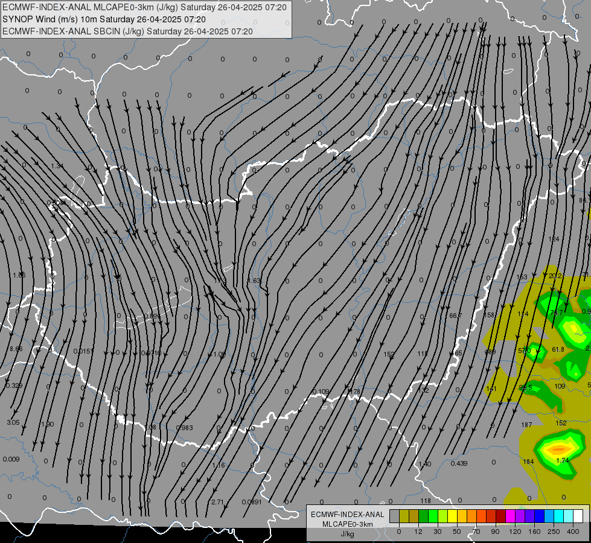Click the map value '3.05'
The width and height of the screenshot is (591, 543).
pos(13,422)
